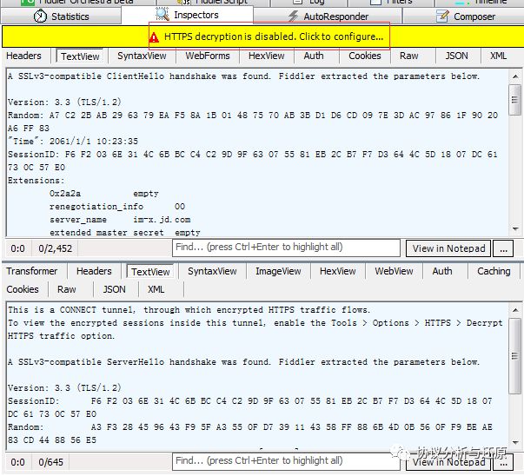Switch to the AutoResponder tab
This screenshot has height=476, width=524.
coord(327,16)
